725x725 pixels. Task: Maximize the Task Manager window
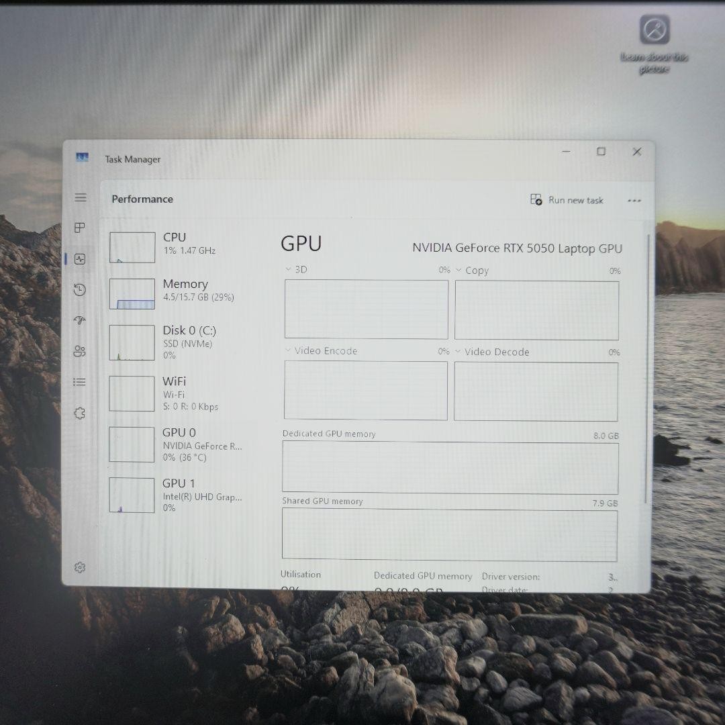point(601,152)
